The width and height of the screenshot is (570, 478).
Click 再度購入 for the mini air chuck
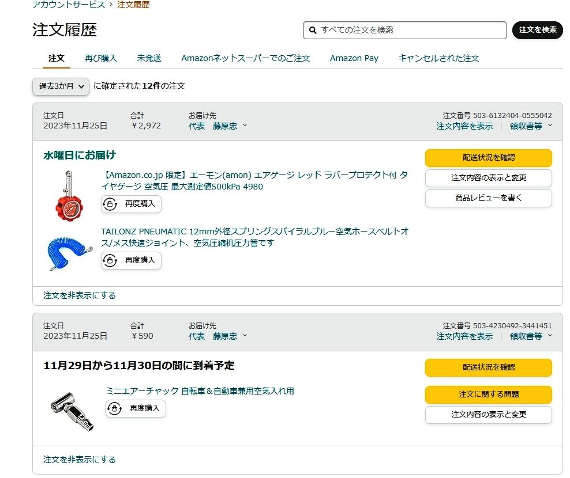pos(136,409)
